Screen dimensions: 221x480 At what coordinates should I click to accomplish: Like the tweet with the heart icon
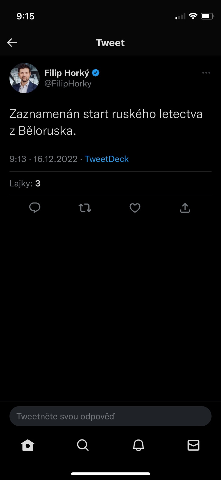135,208
